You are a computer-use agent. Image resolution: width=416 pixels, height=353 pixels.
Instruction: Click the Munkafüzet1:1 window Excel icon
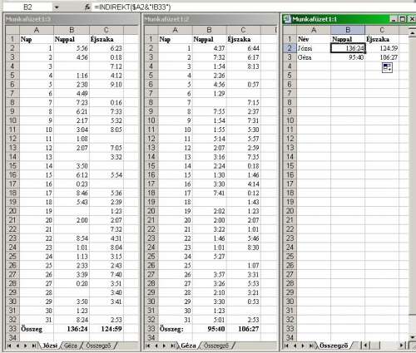(x=287, y=19)
